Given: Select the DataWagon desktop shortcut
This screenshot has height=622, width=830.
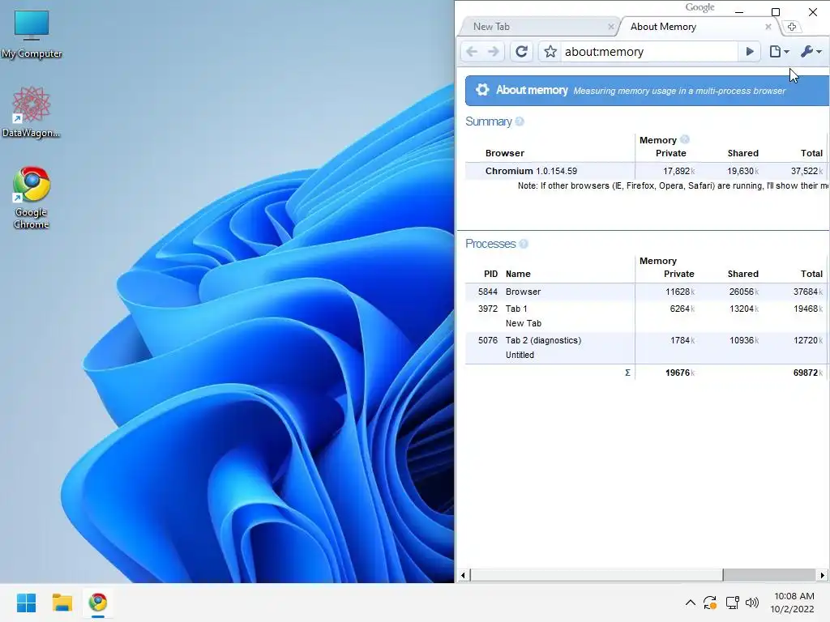Looking at the screenshot, I should coord(32,112).
